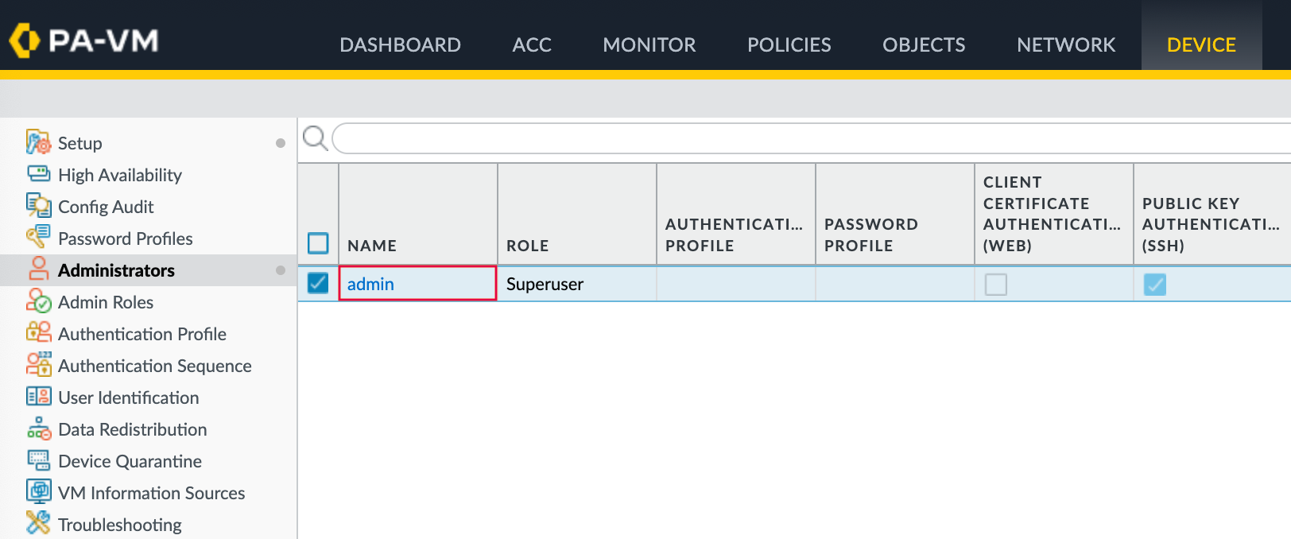Click the Troubleshooting tools icon
Screen dimensions: 1291x539
point(38,523)
